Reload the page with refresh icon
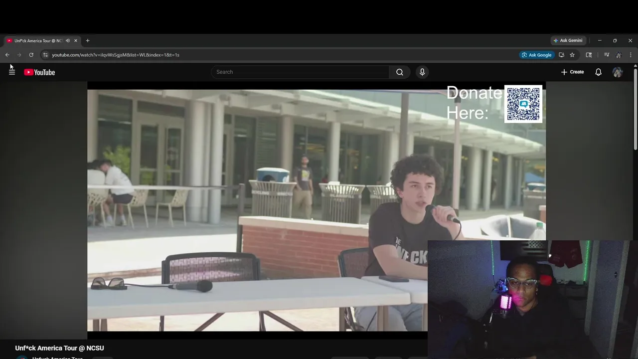The width and height of the screenshot is (638, 359). point(31,55)
